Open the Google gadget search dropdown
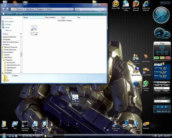This screenshot has width=172, height=138. point(169,101)
